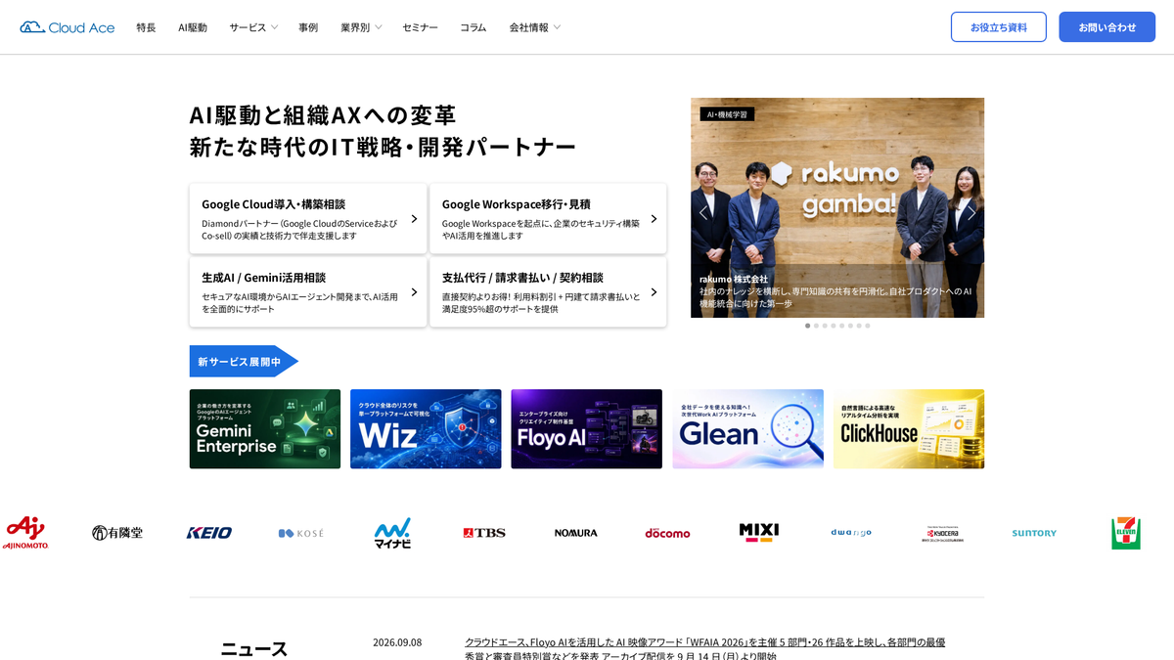Open Google Cloud導入・構築相談 card

[308, 219]
